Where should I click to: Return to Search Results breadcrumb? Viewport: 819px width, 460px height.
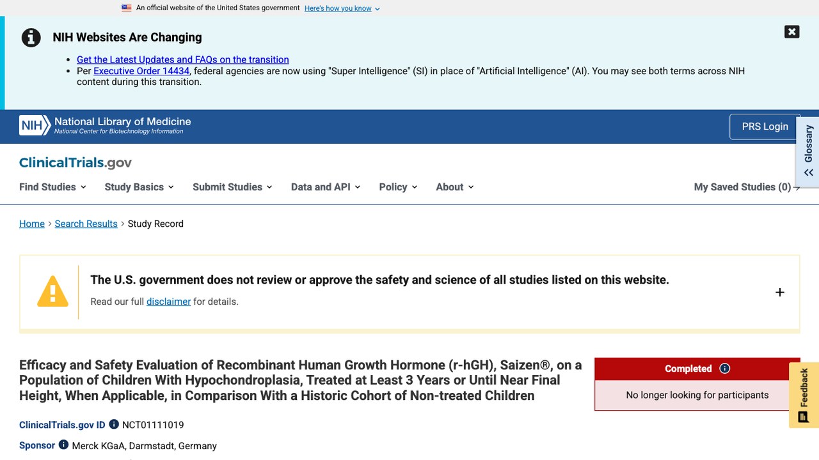(x=86, y=224)
